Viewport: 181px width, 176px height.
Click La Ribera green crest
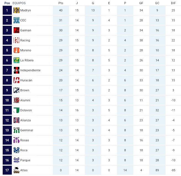[x=16, y=60]
